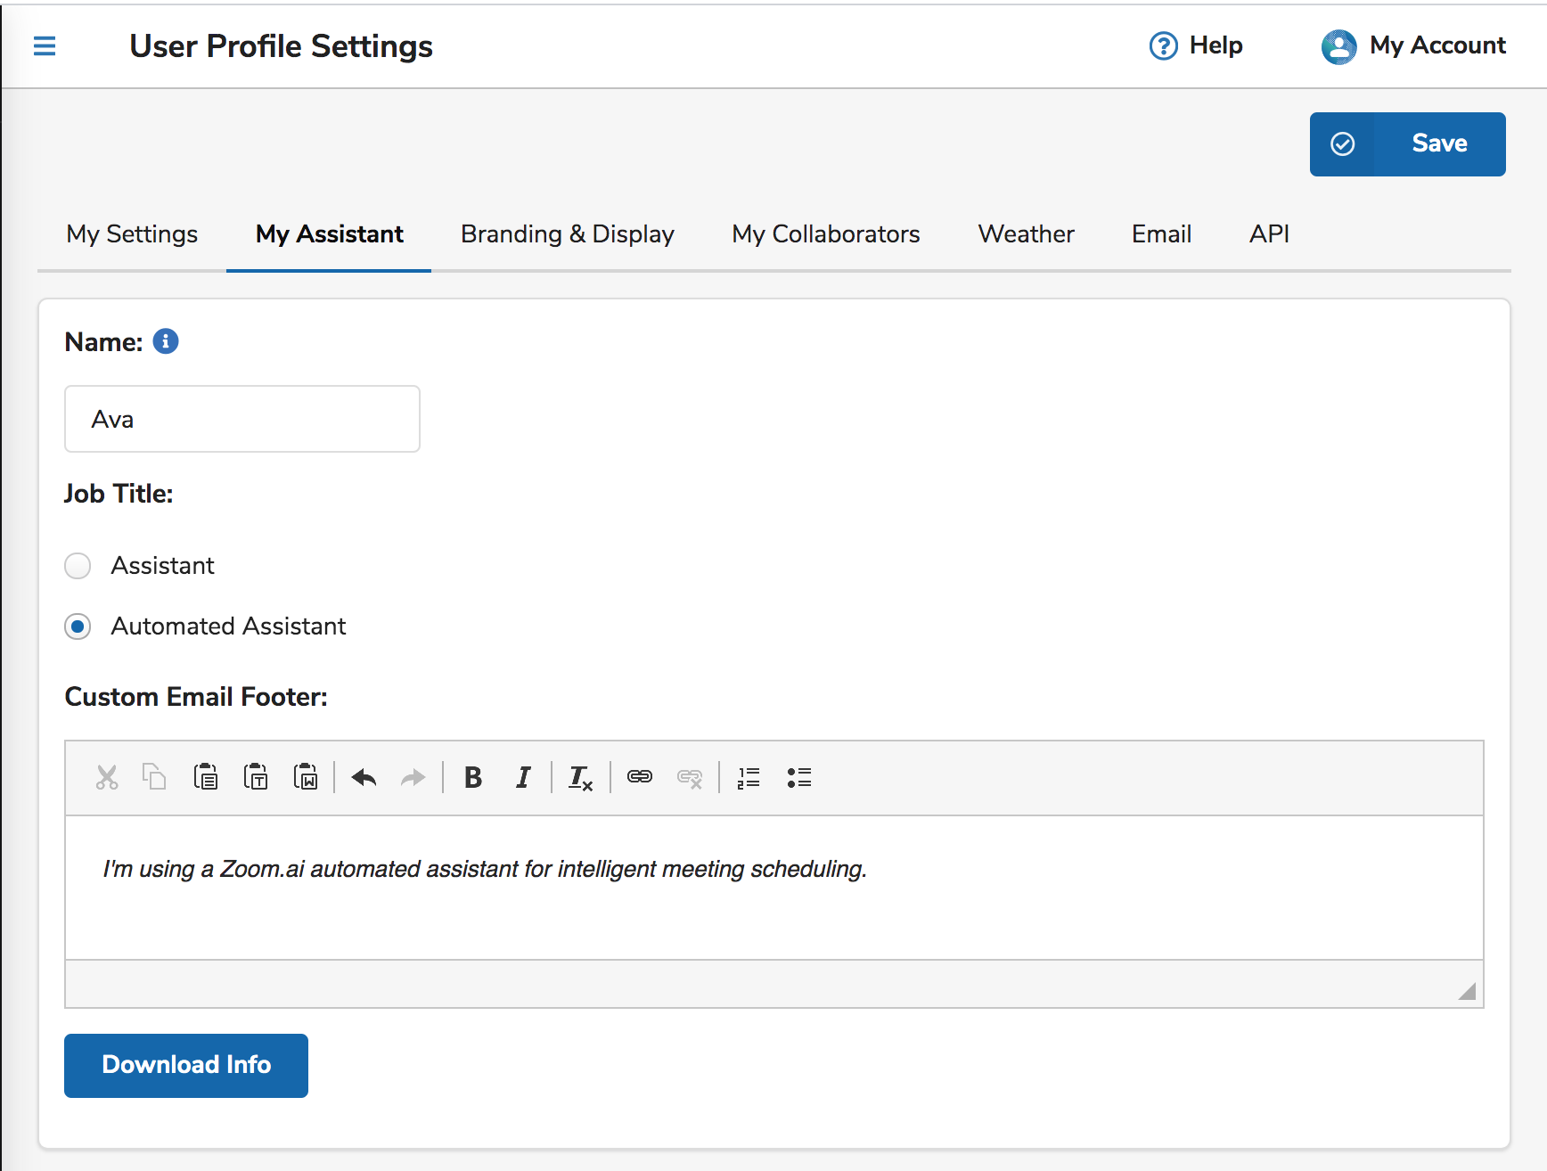Select the Assistant job title option
Screen dimensions: 1547x1171
pos(78,566)
